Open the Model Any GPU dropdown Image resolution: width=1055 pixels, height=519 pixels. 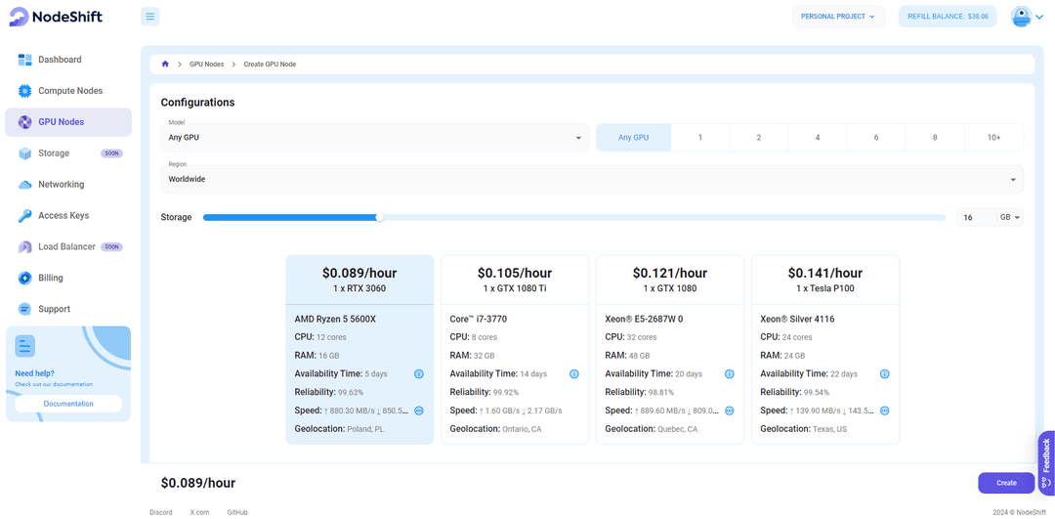coord(375,137)
